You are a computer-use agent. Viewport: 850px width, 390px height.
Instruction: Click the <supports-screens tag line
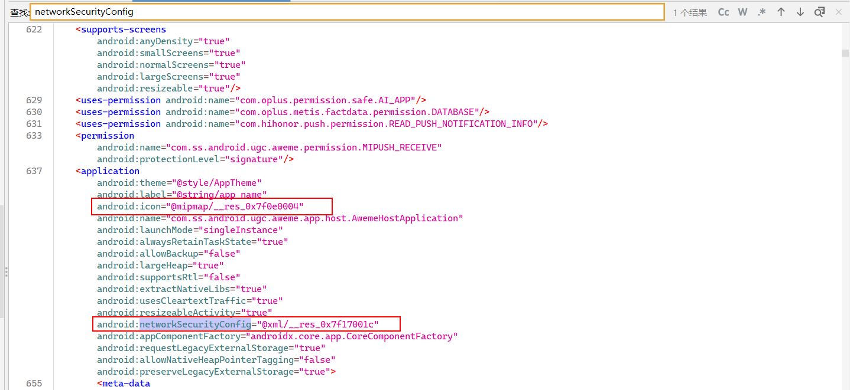[x=121, y=30]
